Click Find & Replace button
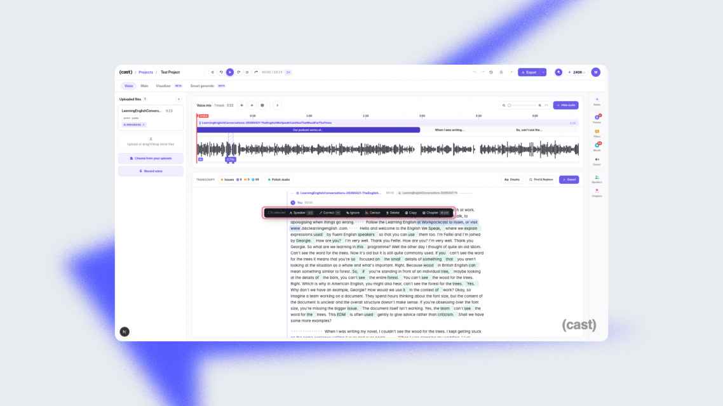723x406 pixels. 541,180
